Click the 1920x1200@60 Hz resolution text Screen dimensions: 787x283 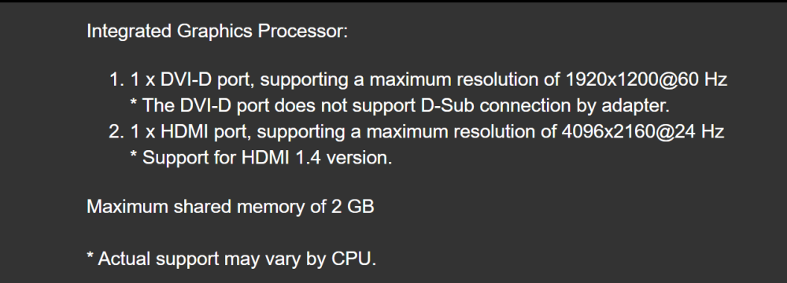coord(646,79)
